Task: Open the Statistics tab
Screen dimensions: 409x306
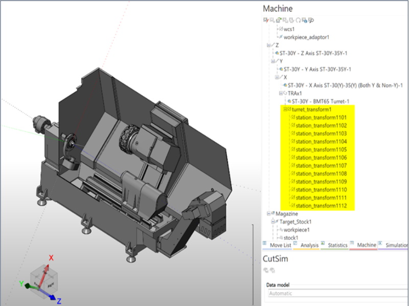Action: point(337,245)
